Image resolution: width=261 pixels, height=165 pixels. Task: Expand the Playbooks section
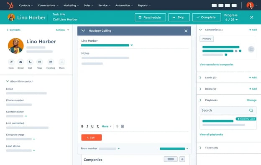click(200, 100)
